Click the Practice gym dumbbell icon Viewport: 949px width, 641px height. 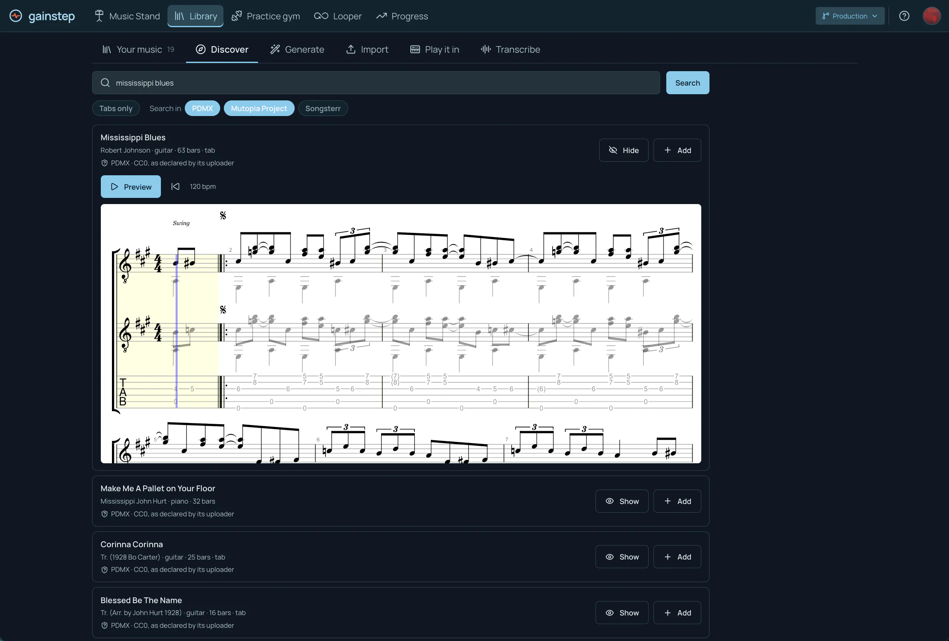[237, 16]
